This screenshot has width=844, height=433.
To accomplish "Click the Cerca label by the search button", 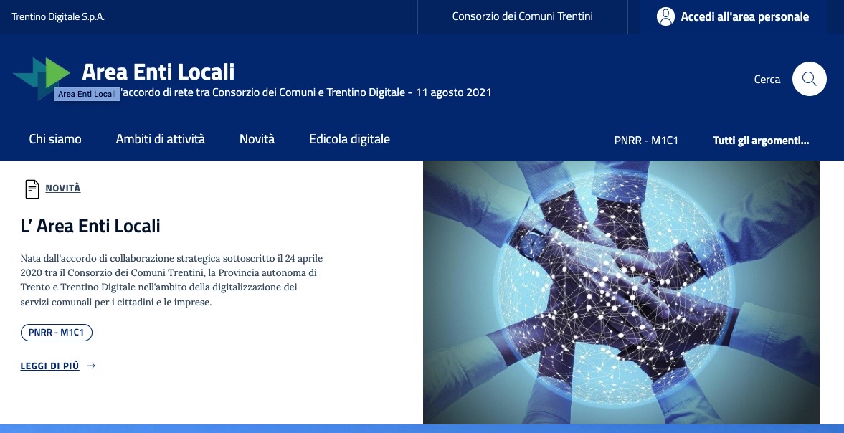I will coord(767,79).
